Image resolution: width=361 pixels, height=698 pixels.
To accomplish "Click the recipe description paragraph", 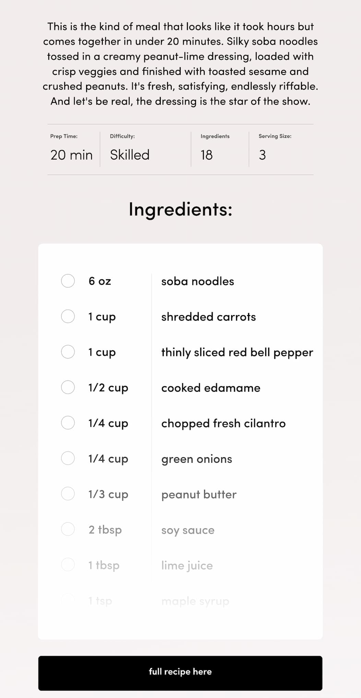I will [x=180, y=64].
